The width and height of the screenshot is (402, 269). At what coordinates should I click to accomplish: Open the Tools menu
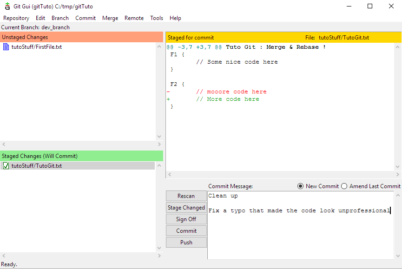pos(157,18)
